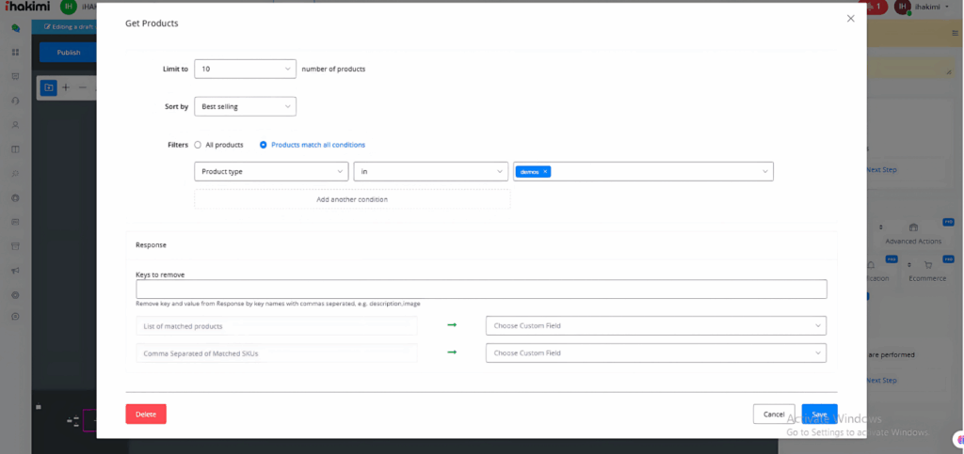Open the 'in' operator dropdown
The height and width of the screenshot is (454, 964).
tap(430, 171)
